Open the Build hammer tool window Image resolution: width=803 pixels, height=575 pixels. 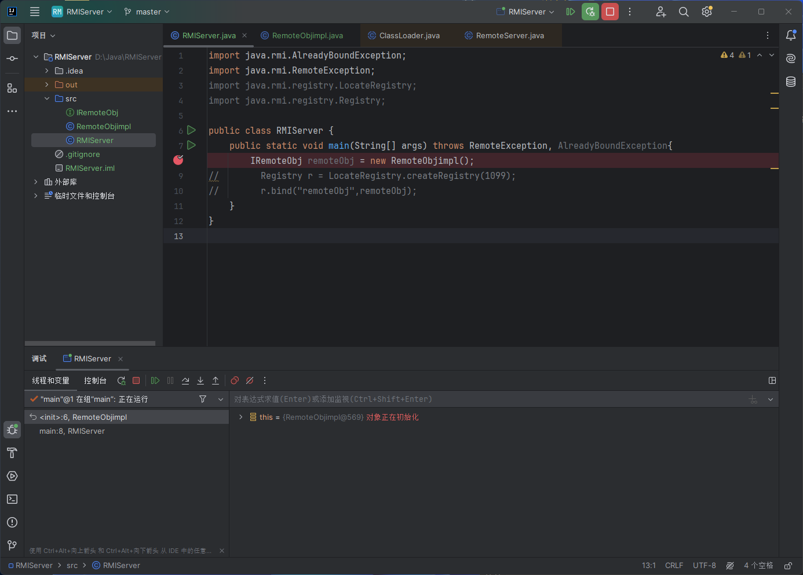12,453
